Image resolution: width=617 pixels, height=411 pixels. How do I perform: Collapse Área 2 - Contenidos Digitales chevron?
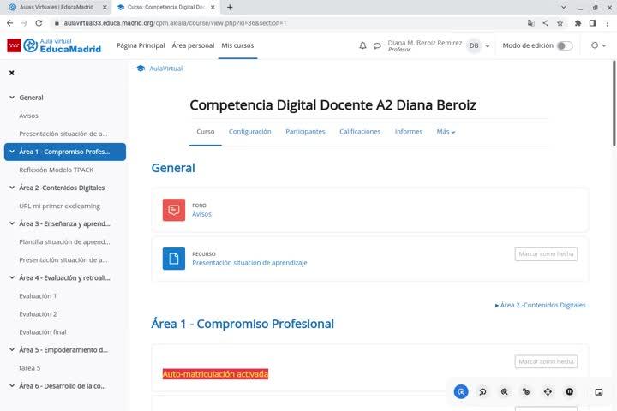coord(12,188)
